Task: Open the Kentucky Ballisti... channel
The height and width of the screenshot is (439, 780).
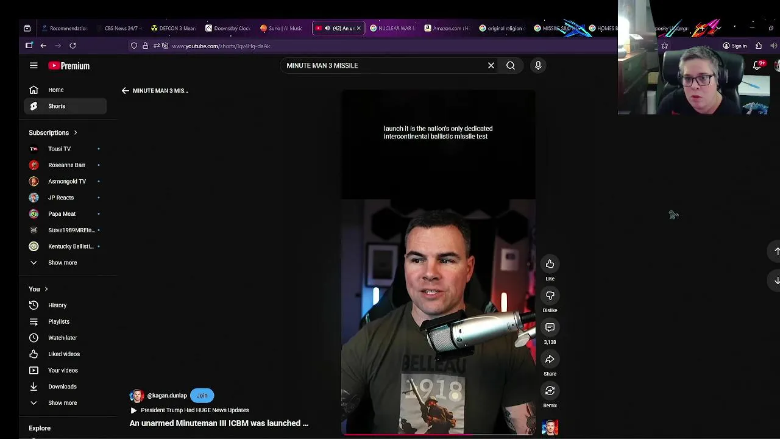Action: click(66, 246)
